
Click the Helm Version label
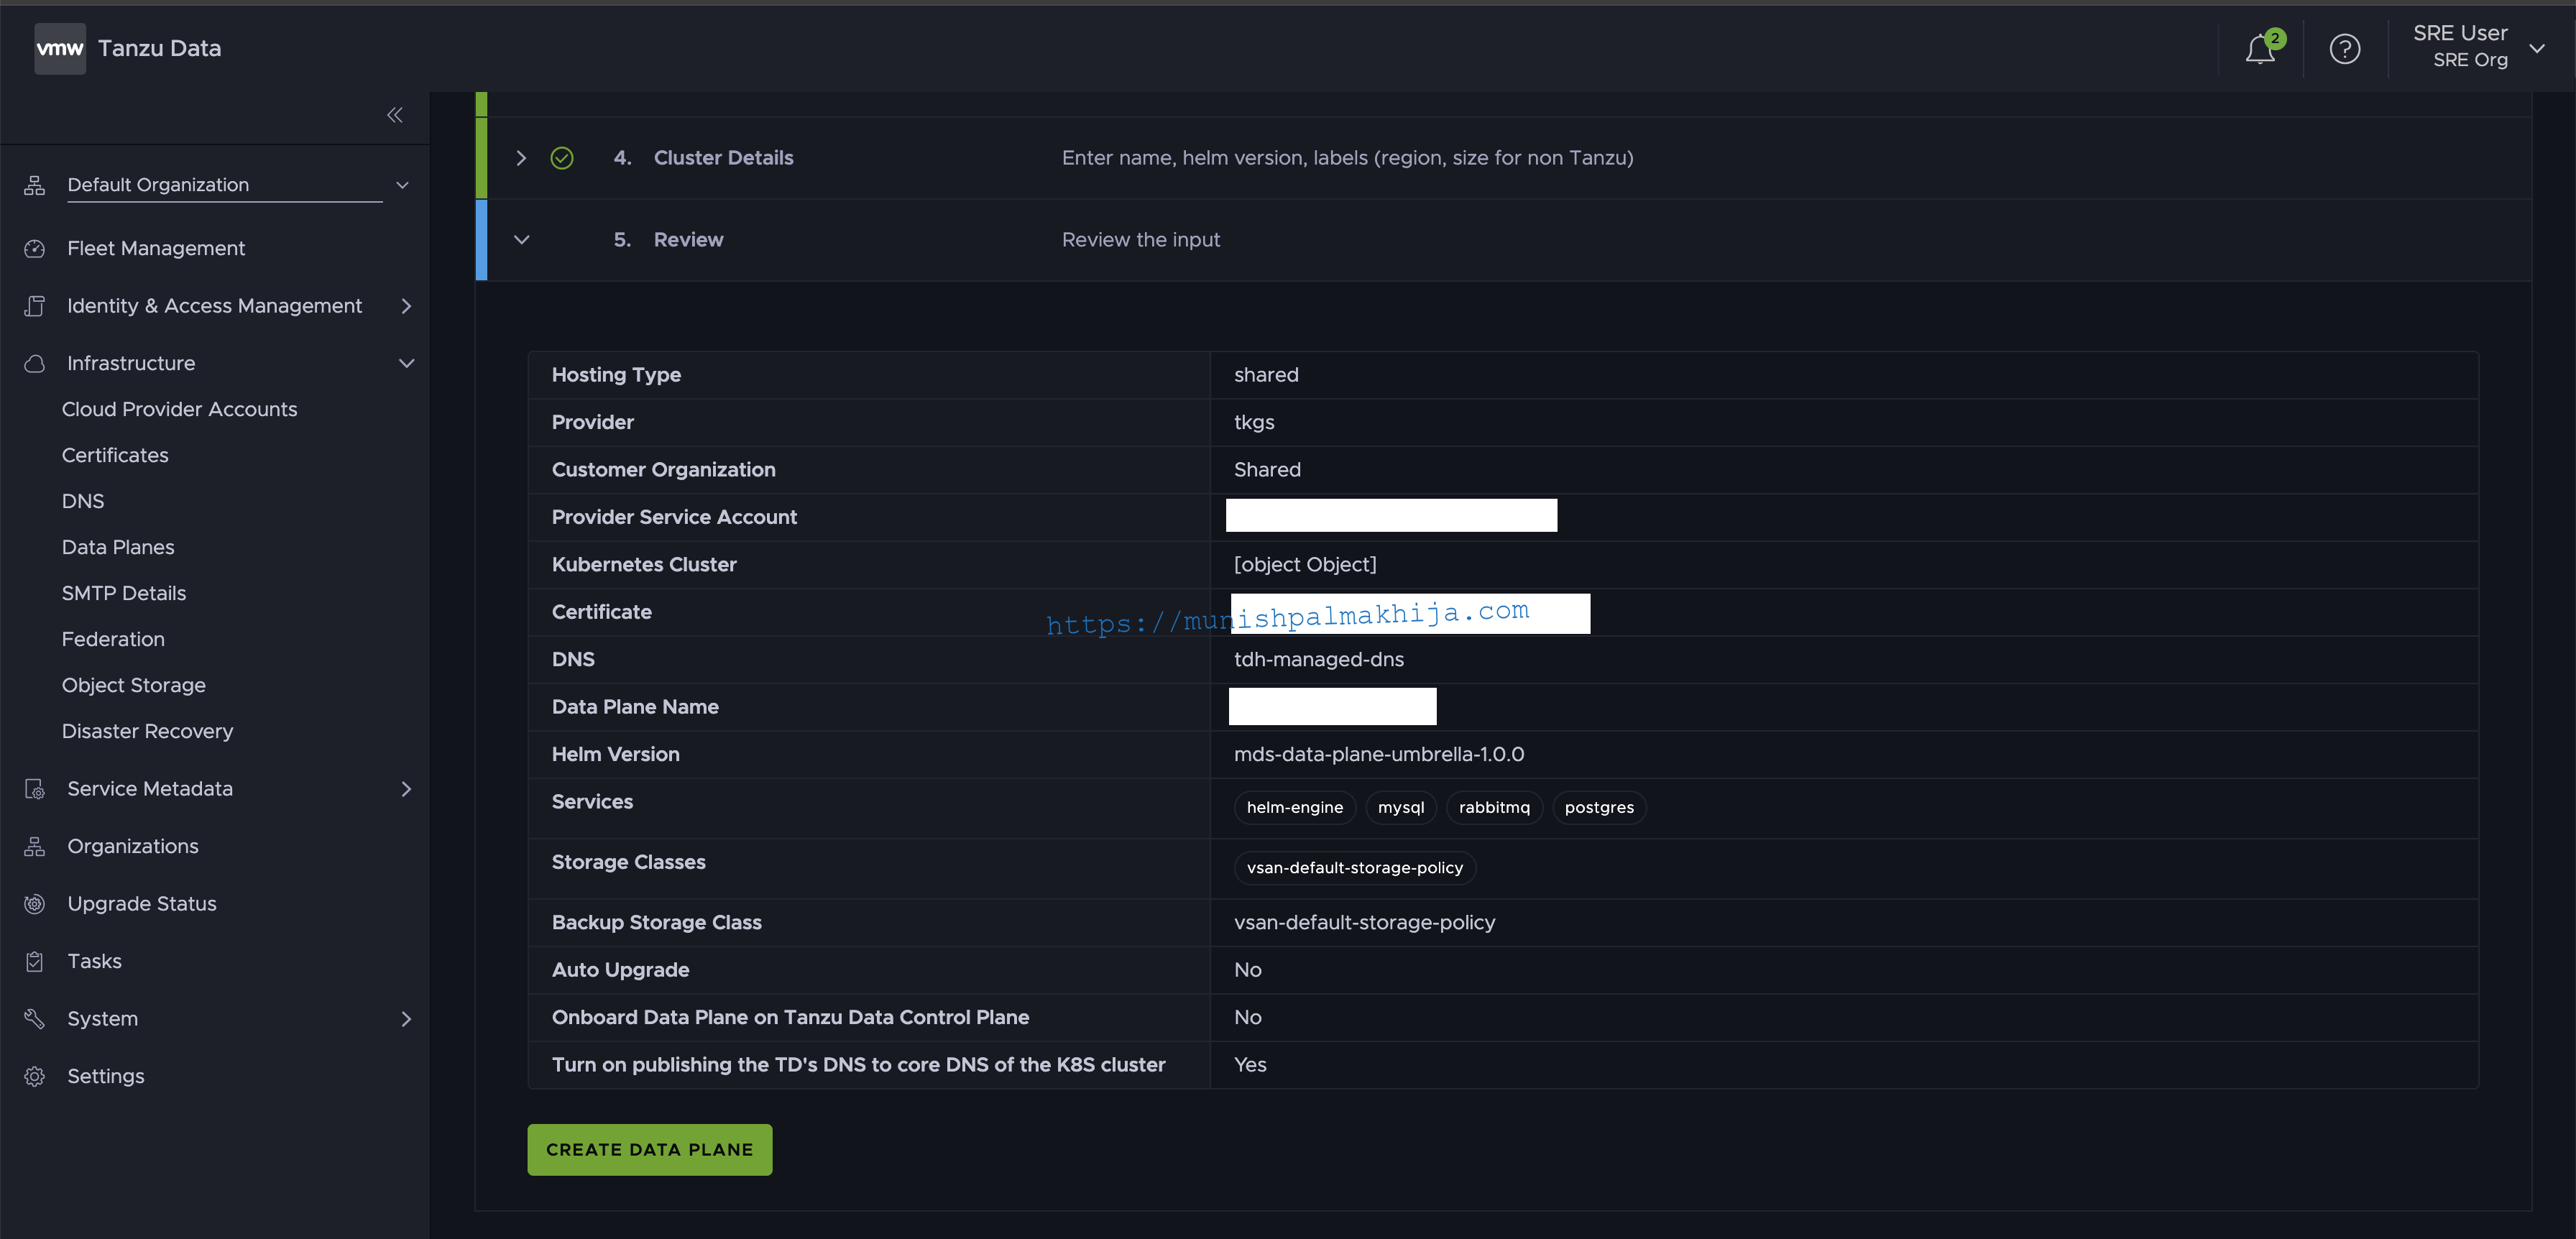(x=615, y=755)
